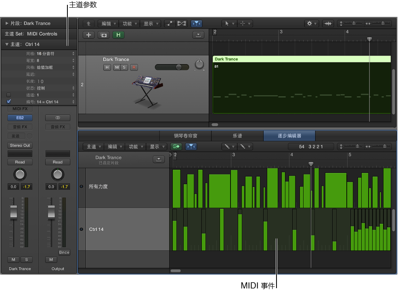The height and width of the screenshot is (295, 398).
Task: Click the ES2 instrument slot button
Action: [20, 118]
